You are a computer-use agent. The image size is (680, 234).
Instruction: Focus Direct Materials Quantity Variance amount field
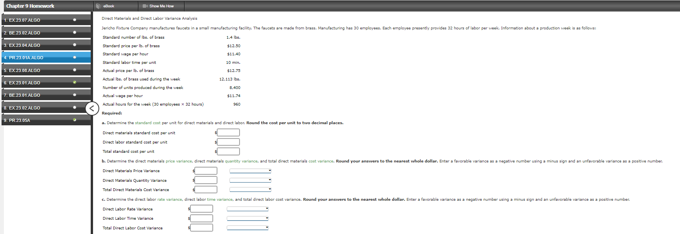point(206,180)
